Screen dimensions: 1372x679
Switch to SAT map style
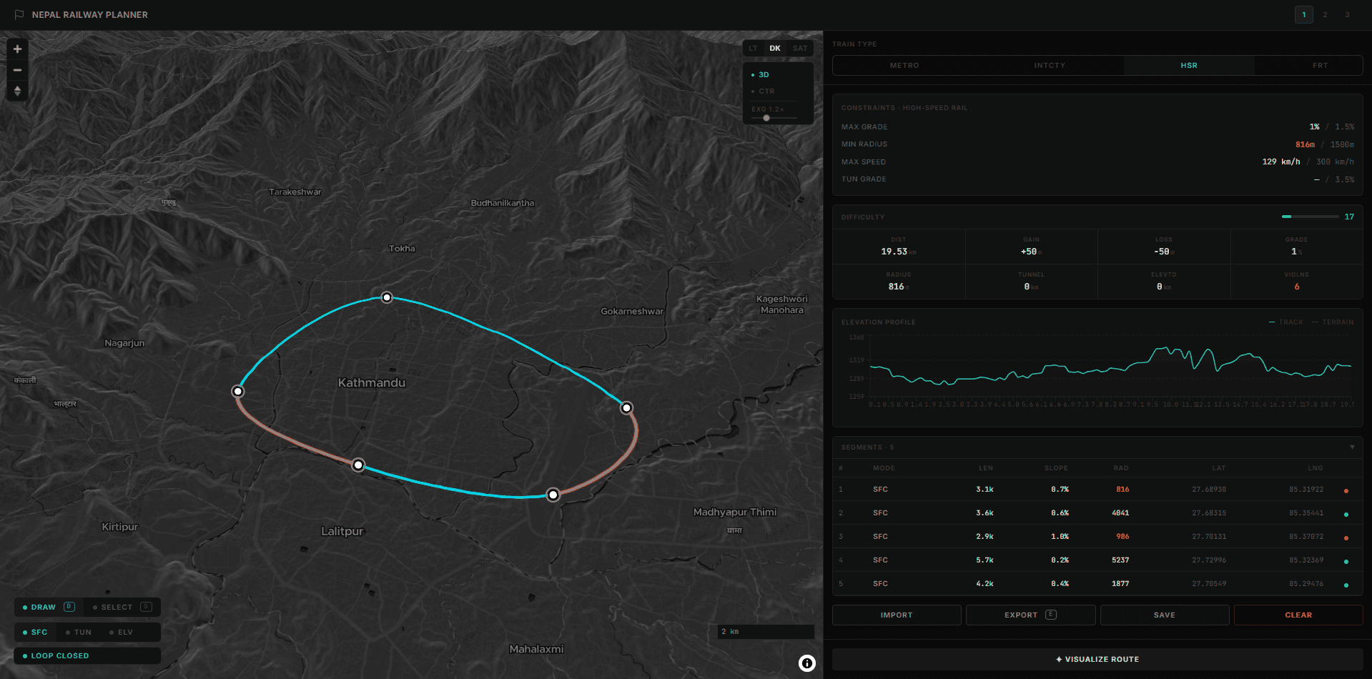pos(799,49)
